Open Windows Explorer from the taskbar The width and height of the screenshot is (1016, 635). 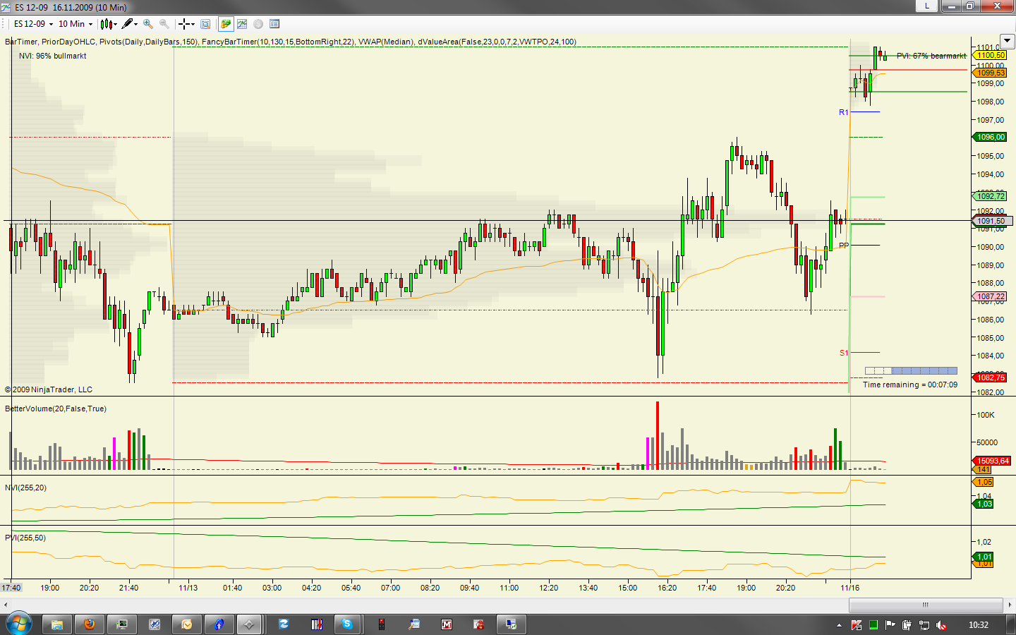tap(57, 624)
